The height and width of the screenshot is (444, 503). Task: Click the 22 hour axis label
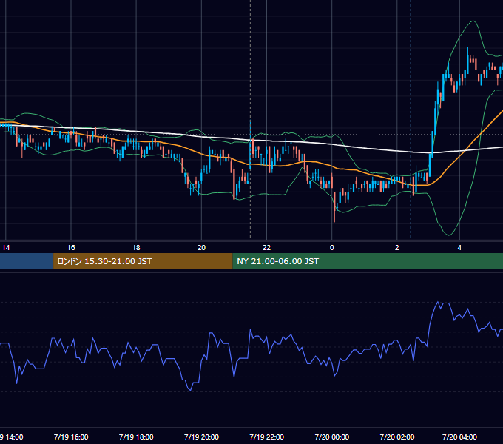click(x=266, y=248)
